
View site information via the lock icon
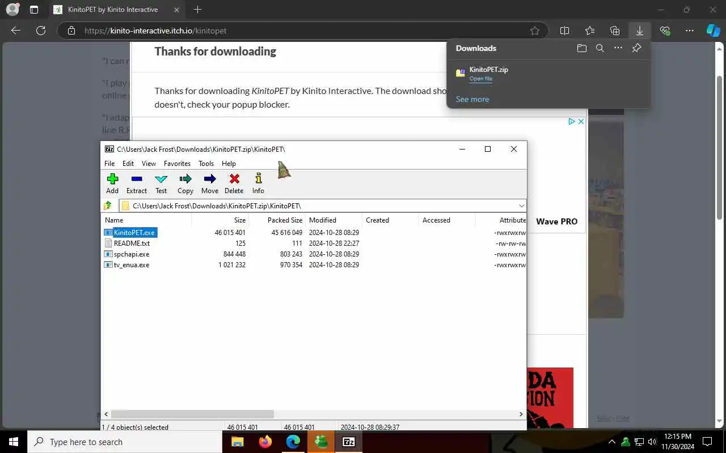click(x=71, y=31)
